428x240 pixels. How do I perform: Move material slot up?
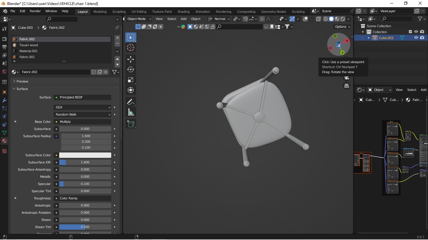pos(117,59)
